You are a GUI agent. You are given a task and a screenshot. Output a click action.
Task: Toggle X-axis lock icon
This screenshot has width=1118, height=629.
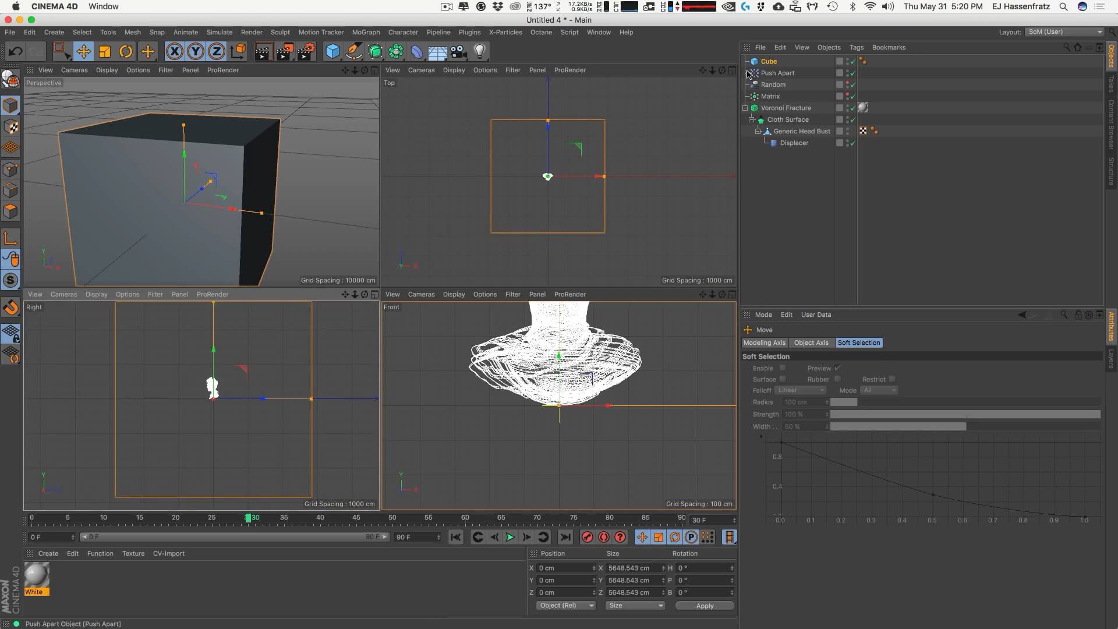(174, 52)
